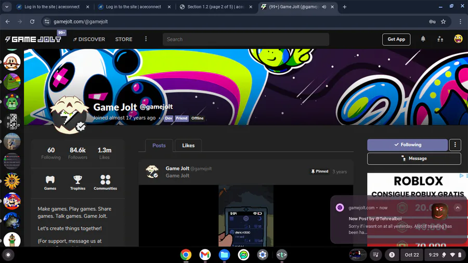This screenshot has width=468, height=263.
Task: Click the 1.3m Likes stat
Action: coord(105,153)
